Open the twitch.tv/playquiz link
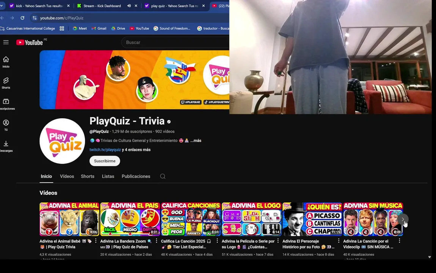The width and height of the screenshot is (436, 273). point(105,149)
